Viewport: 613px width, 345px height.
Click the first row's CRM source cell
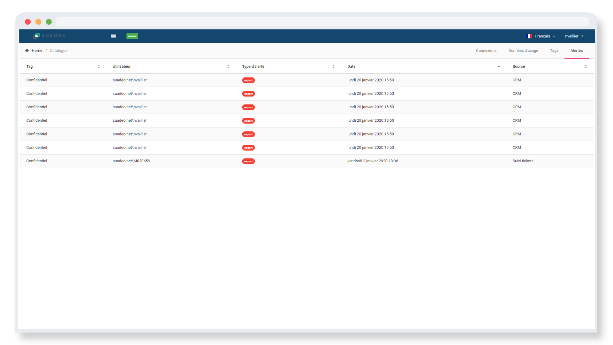coord(517,80)
